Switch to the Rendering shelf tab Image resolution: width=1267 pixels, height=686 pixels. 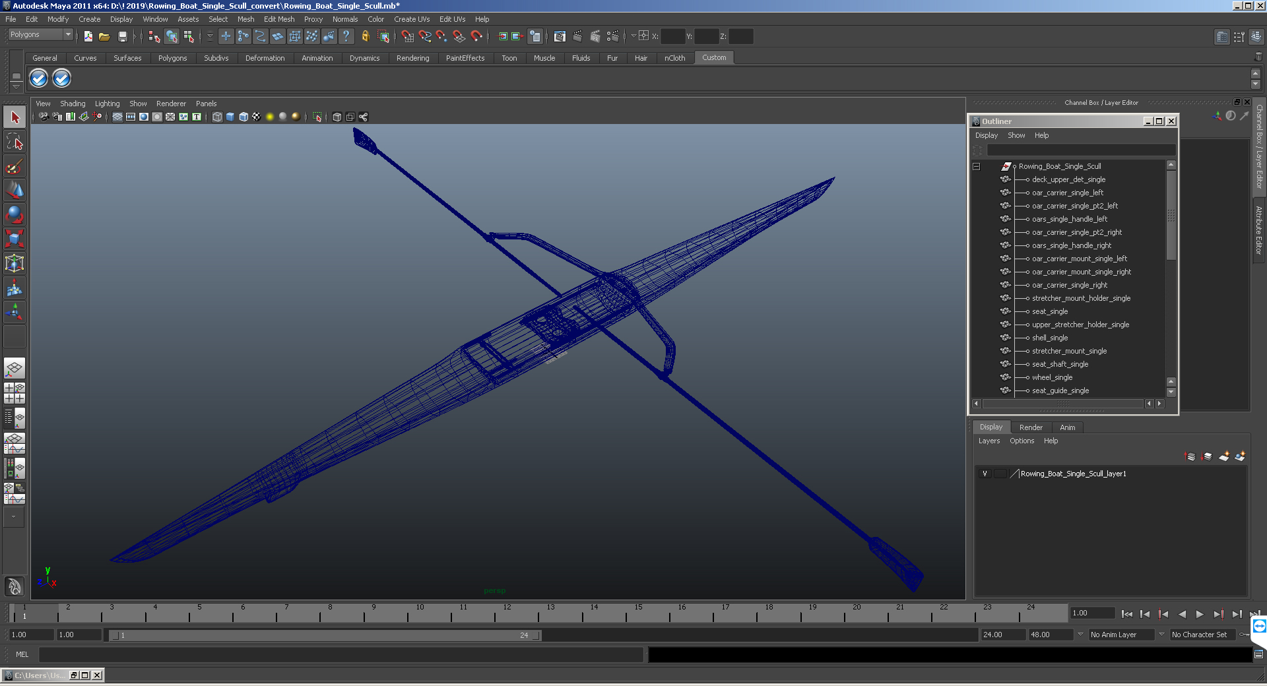click(x=412, y=58)
